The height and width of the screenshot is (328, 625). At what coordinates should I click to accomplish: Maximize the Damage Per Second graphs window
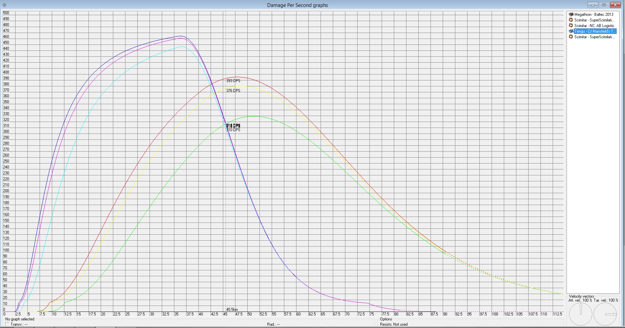604,5
